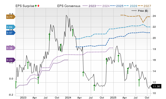Click the Price ($) legend entry
166x99 pixels.
coord(140,11)
